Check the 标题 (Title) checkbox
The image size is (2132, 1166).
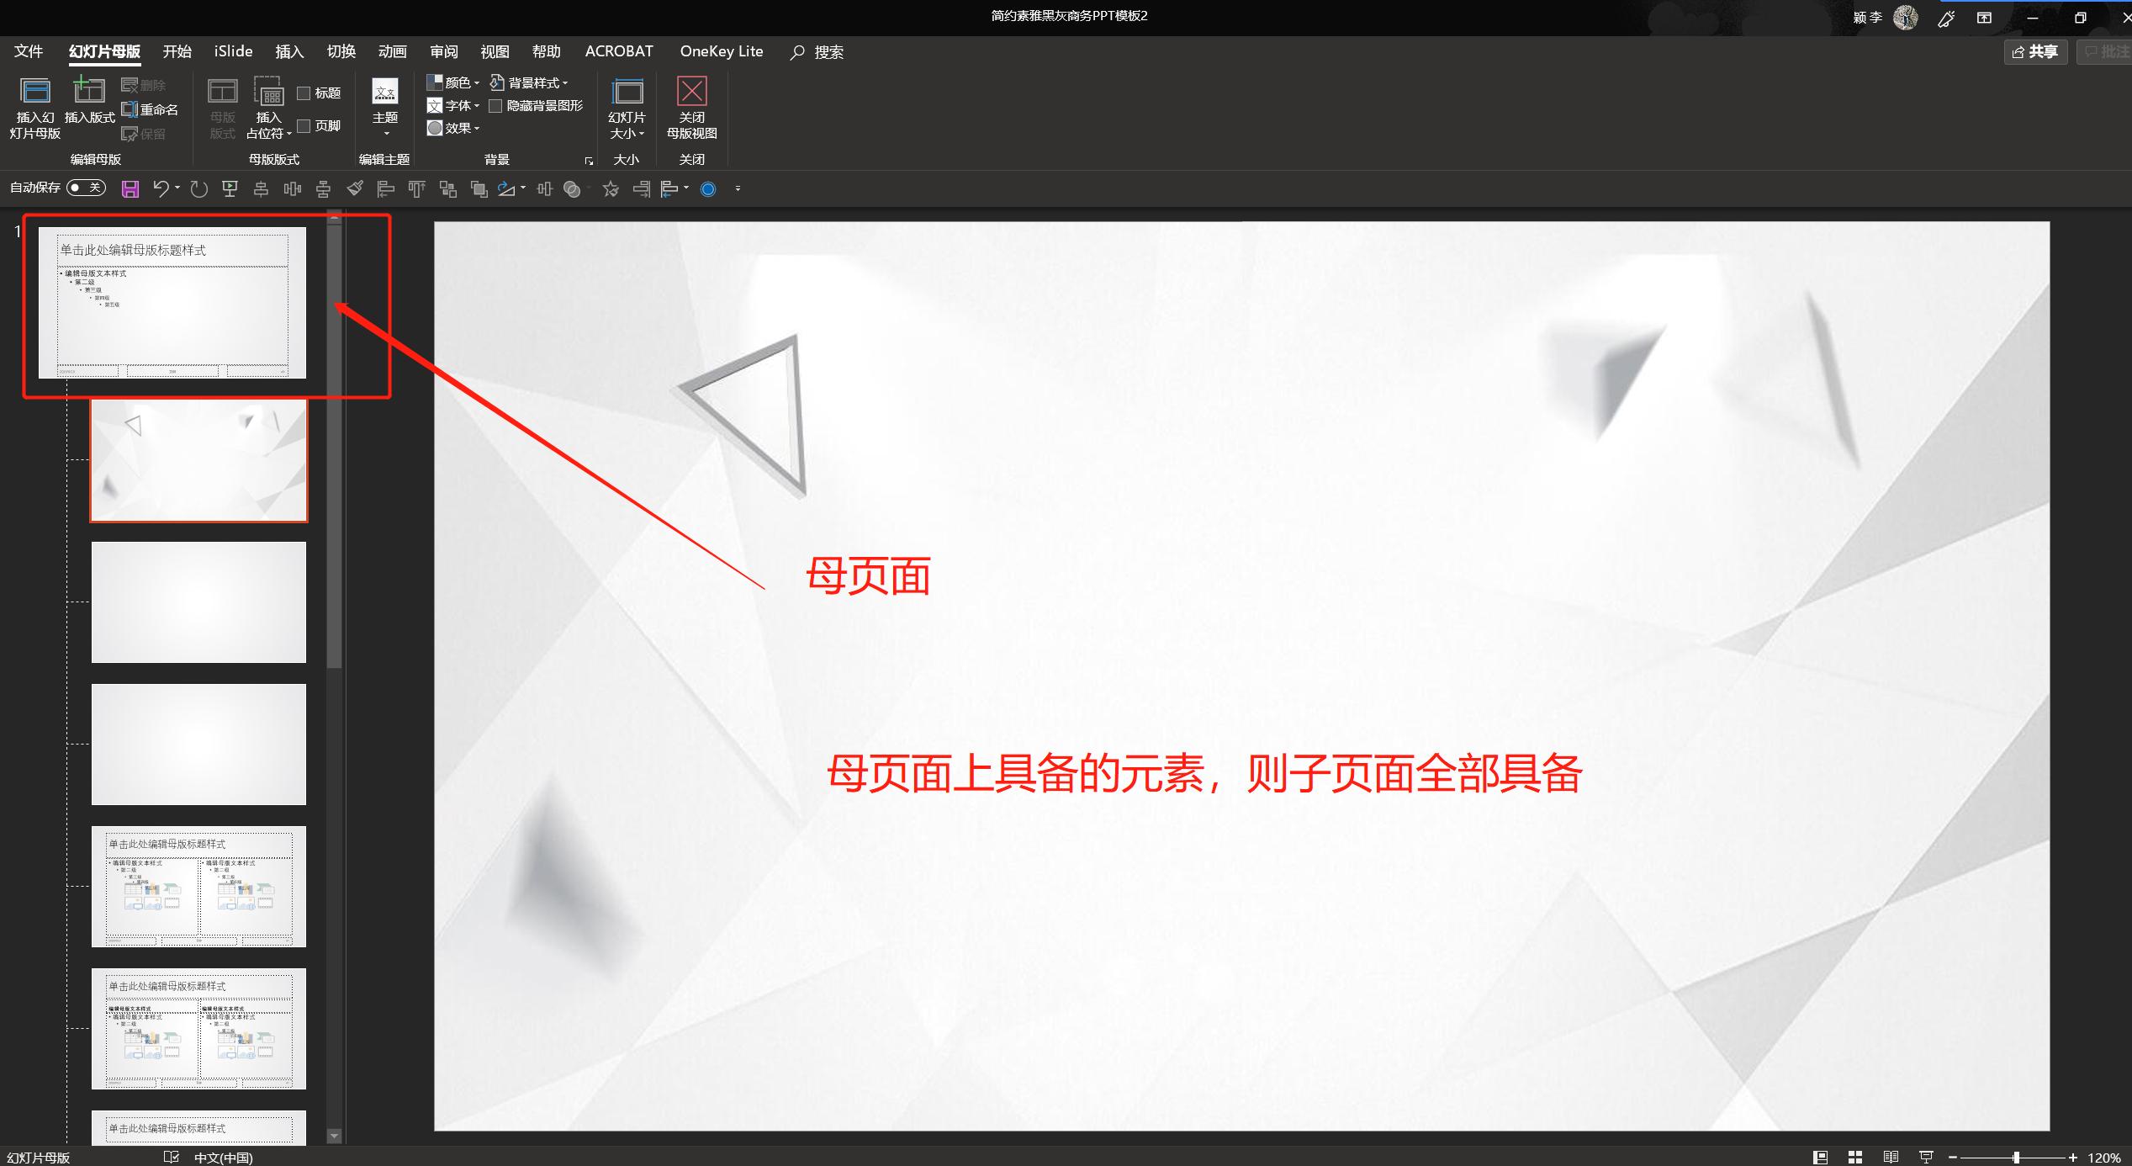(x=305, y=93)
